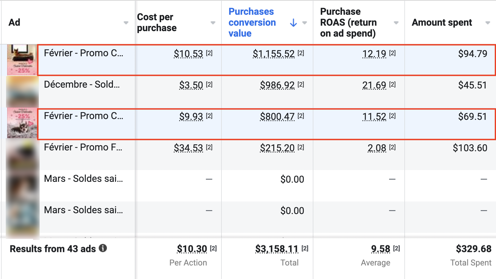Sort by the Purchases conversion value header
This screenshot has width=496, height=279.
252,22
